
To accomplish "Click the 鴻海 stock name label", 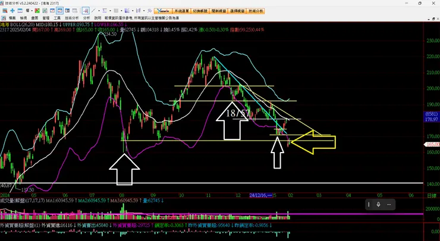I will (5, 25).
